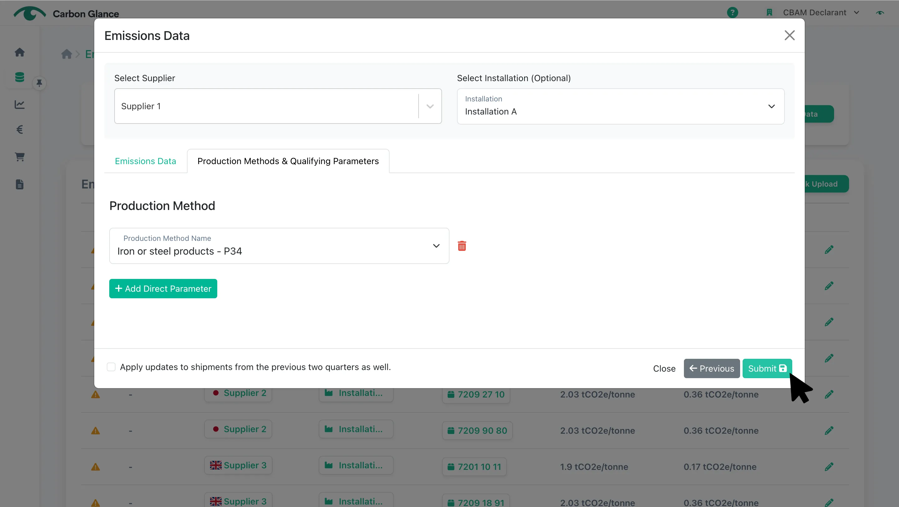
Task: Edit the 7201 10 11 row
Action: (829, 467)
